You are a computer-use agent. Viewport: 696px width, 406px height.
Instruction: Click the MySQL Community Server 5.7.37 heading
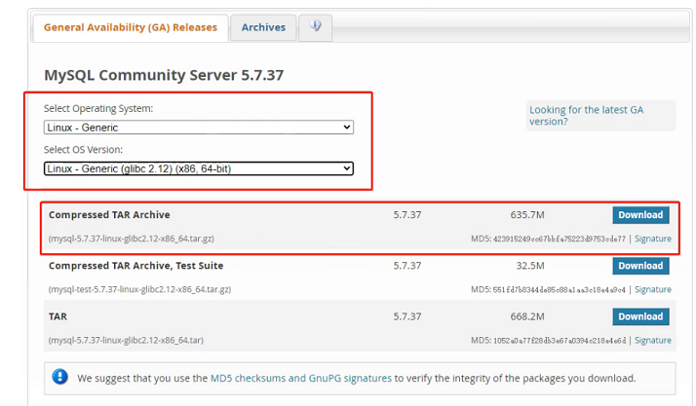tap(164, 75)
